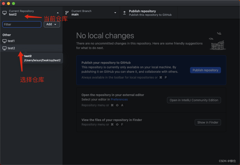Click the Show in Finder button
The image size is (240, 165).
coord(208,122)
